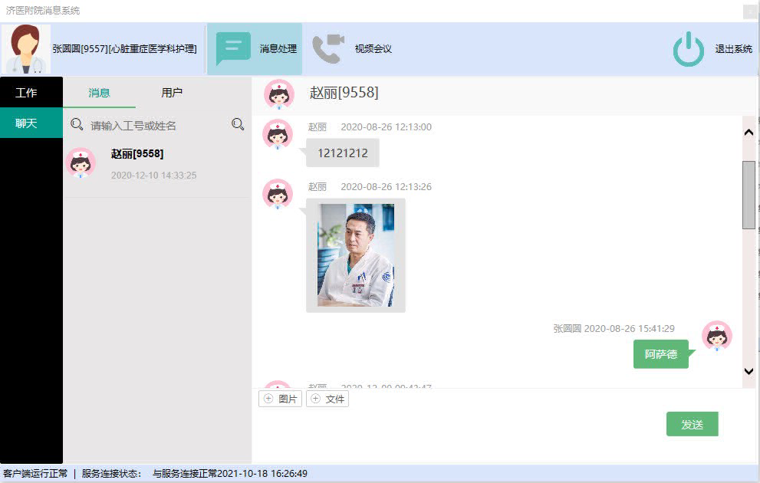The width and height of the screenshot is (760, 483).
Task: Select the 消息 tab
Action: (99, 93)
